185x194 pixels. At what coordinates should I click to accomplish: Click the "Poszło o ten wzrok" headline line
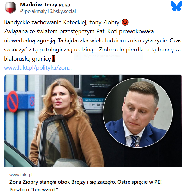tap(34, 190)
